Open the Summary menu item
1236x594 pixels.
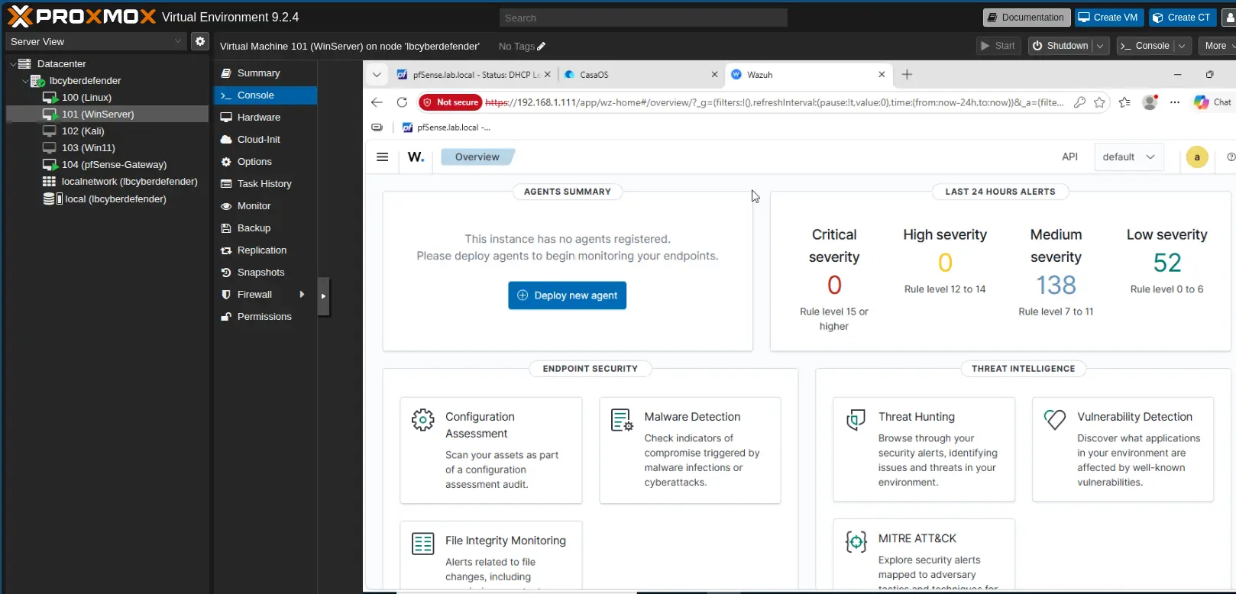pyautogui.click(x=265, y=73)
